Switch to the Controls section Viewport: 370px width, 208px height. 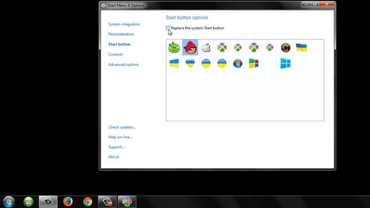coord(116,54)
